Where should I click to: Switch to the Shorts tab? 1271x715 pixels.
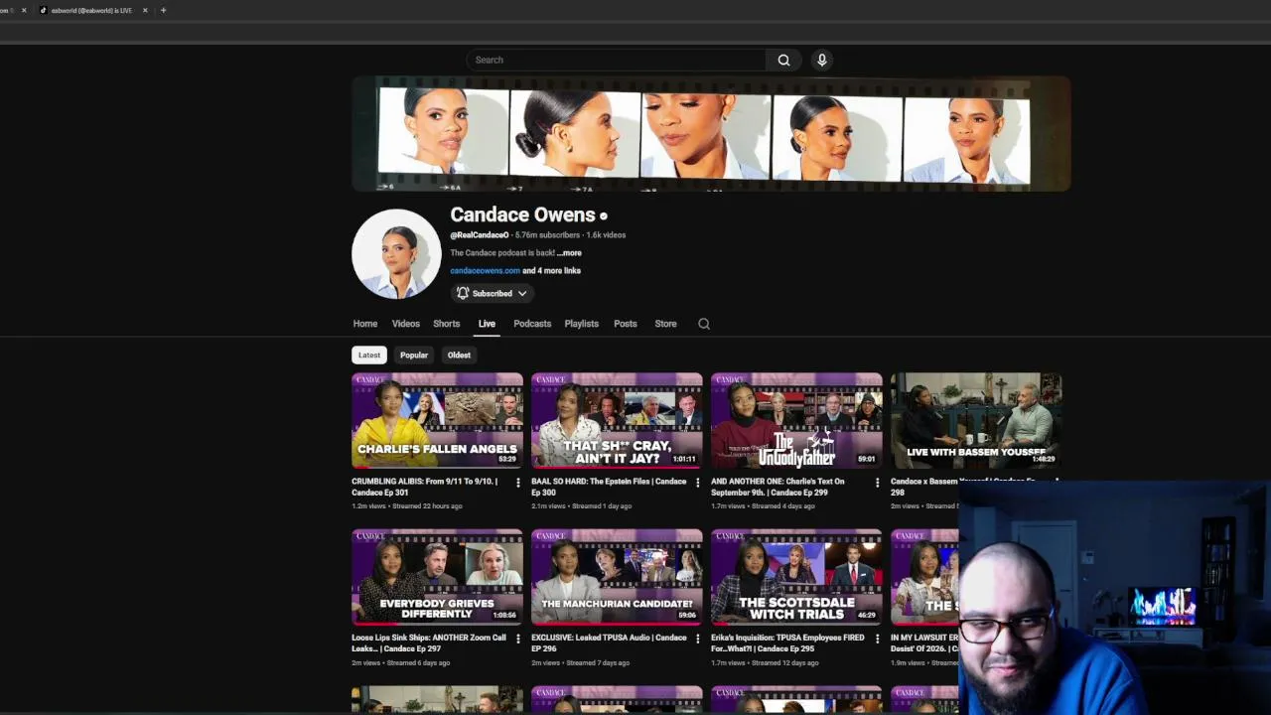[446, 324]
